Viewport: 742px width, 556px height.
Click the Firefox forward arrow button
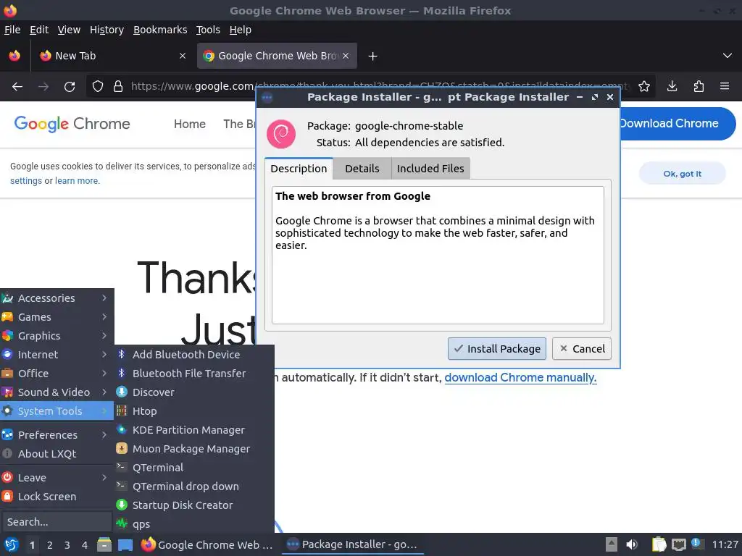(x=43, y=87)
